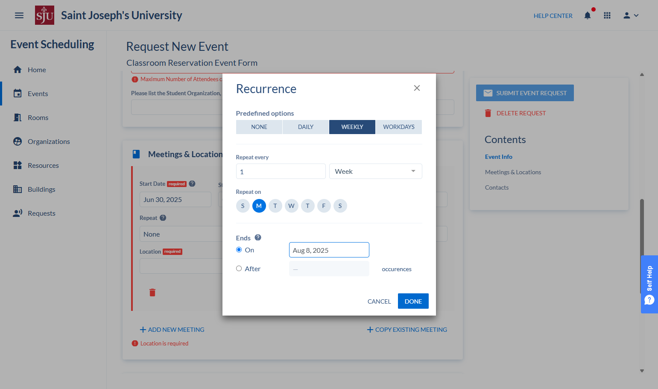658x389 pixels.
Task: Open the HELP CENTER link
Action: tap(553, 16)
